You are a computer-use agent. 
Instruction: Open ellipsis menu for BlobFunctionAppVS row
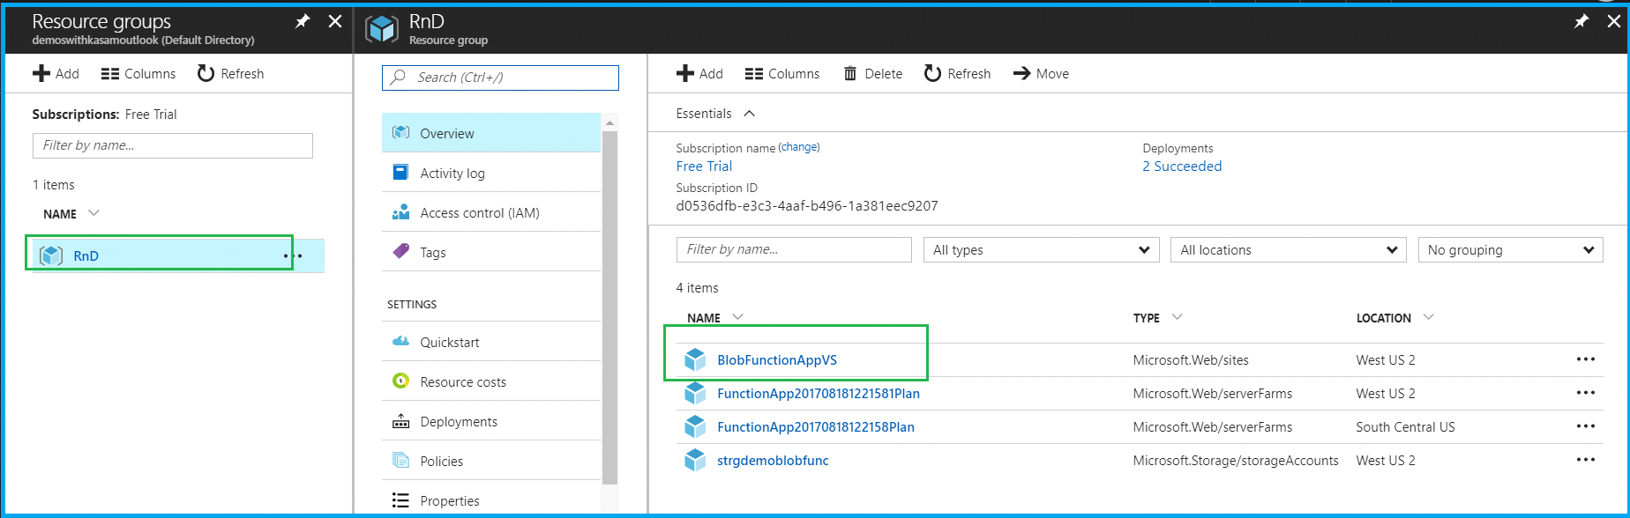tap(1586, 359)
